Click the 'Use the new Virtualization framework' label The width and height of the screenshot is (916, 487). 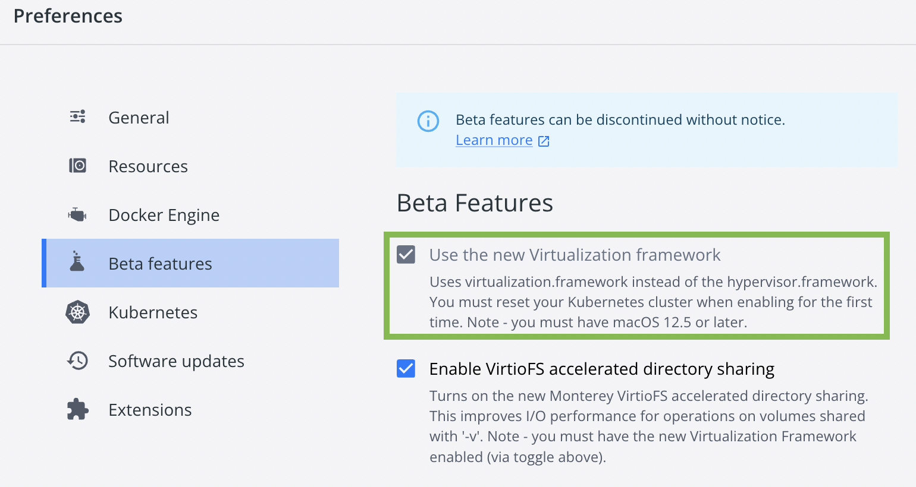tap(575, 255)
